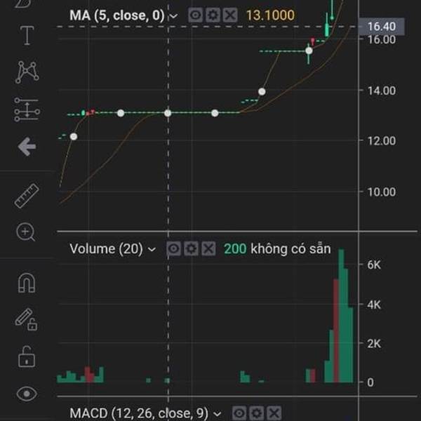Image resolution: width=421 pixels, height=421 pixels.
Task: Select the Text drawing tool
Action: 27,35
